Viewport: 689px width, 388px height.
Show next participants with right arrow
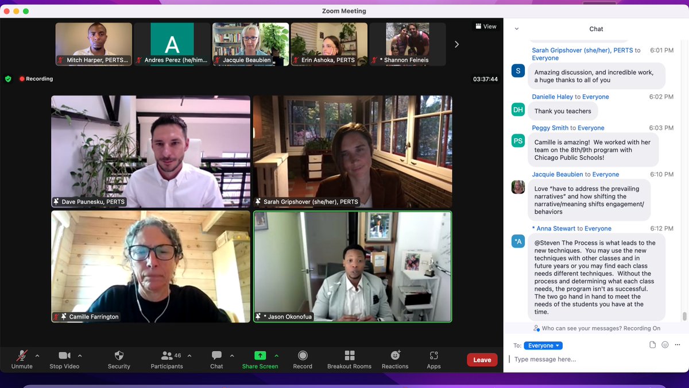(456, 44)
